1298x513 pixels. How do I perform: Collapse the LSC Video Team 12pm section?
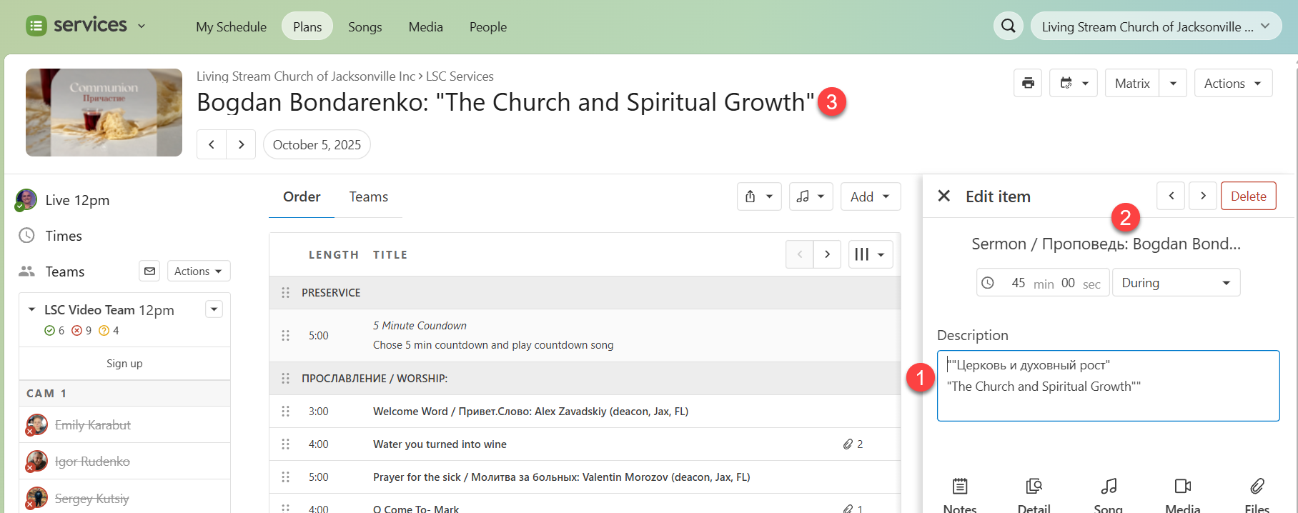[32, 309]
